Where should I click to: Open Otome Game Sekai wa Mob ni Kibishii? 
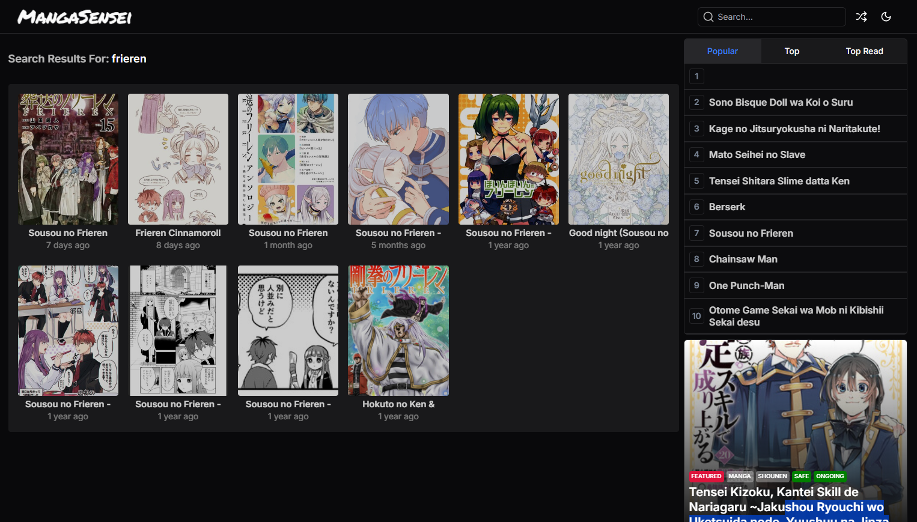[x=796, y=316]
